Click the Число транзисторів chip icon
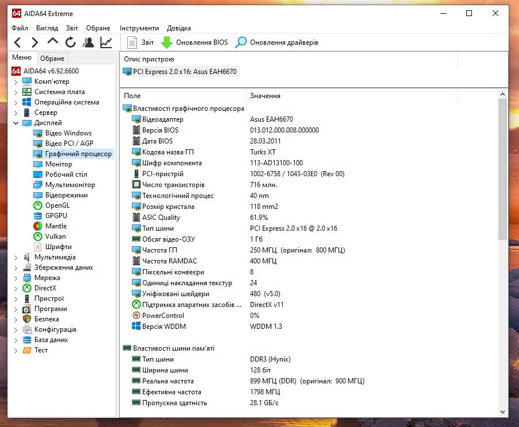The width and height of the screenshot is (519, 427). 136,184
